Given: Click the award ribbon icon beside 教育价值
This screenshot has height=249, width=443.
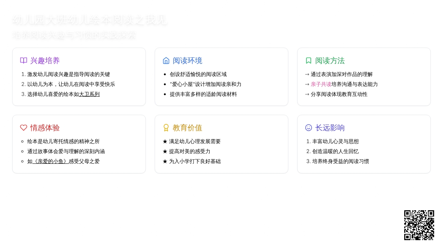Looking at the screenshot, I should pyautogui.click(x=166, y=128).
